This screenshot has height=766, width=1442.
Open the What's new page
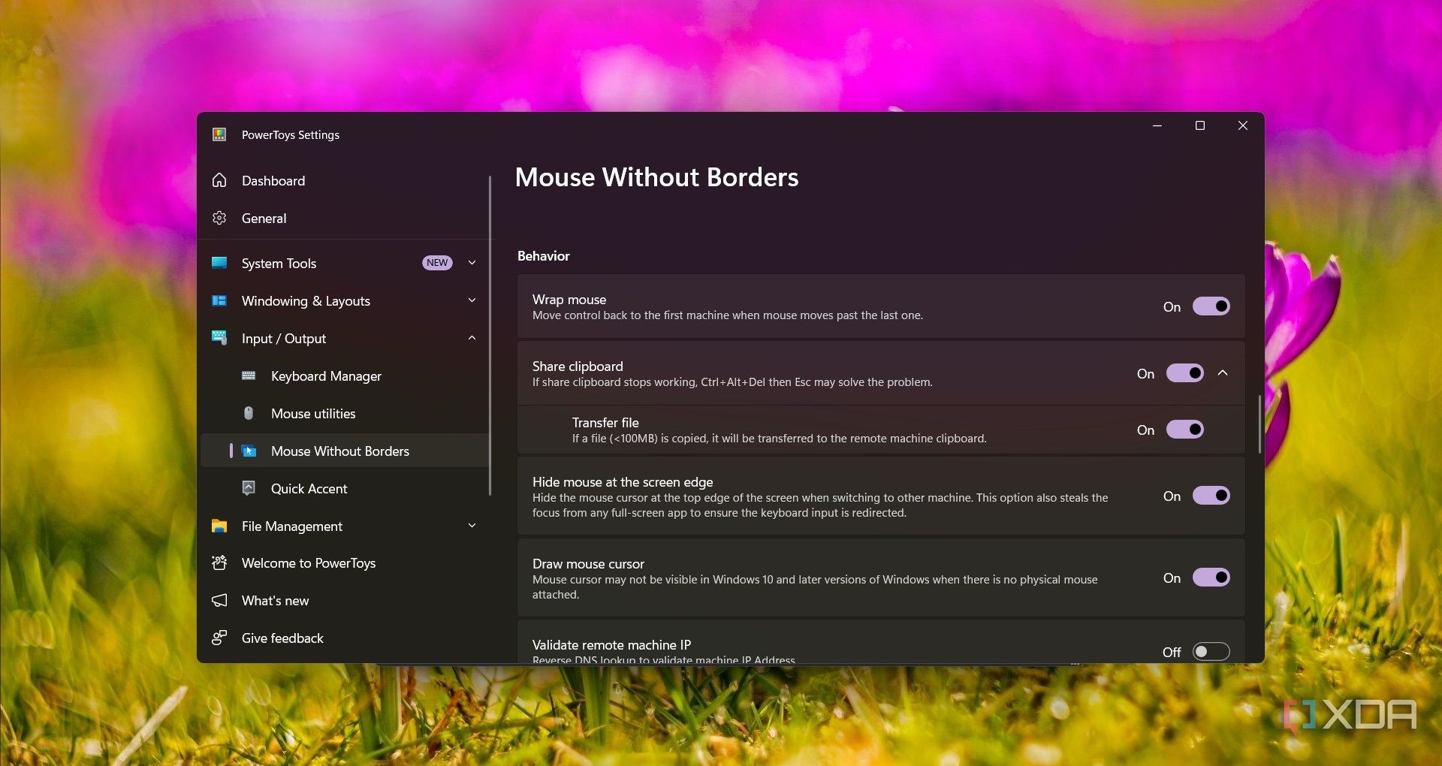tap(345, 600)
